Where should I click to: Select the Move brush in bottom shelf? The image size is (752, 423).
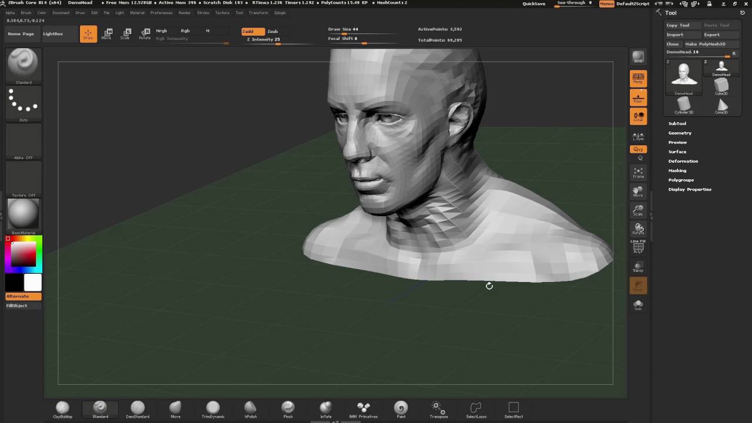175,409
